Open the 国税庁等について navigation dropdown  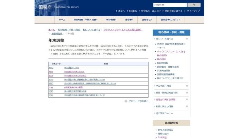tap(170, 20)
